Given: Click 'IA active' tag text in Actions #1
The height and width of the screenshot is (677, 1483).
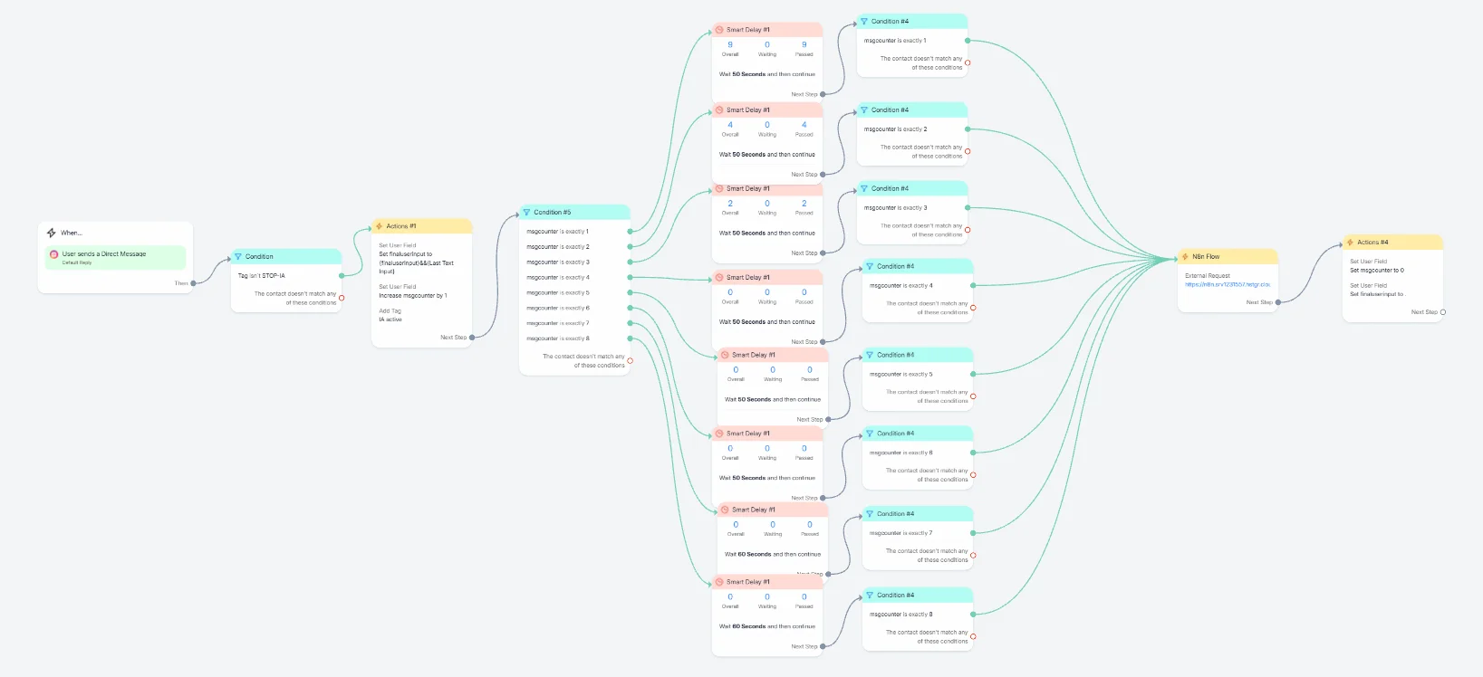Looking at the screenshot, I should 390,319.
